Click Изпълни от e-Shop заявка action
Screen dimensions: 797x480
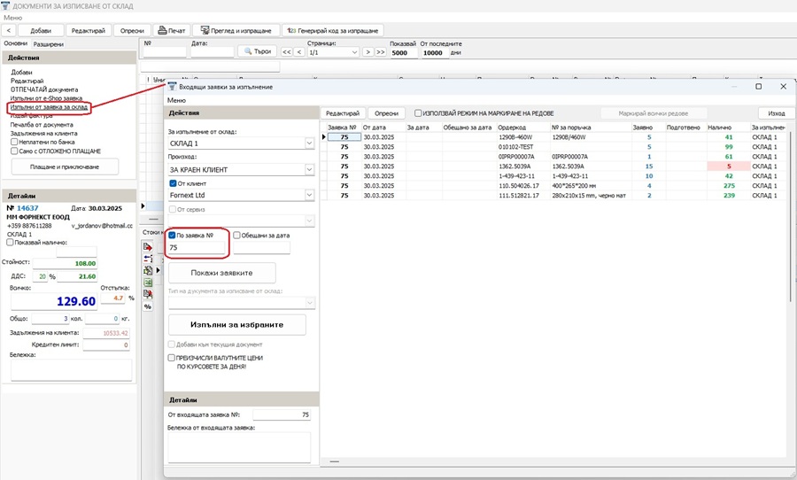click(46, 98)
